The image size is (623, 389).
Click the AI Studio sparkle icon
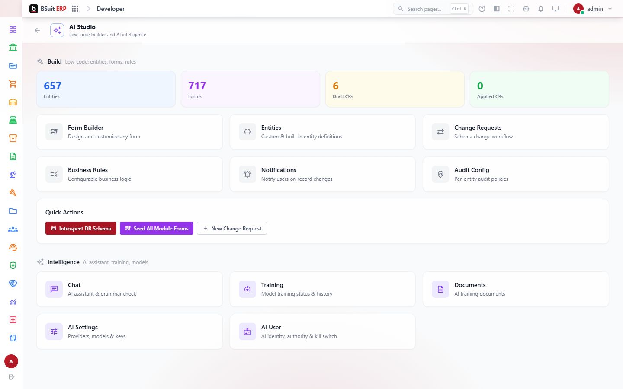(57, 30)
